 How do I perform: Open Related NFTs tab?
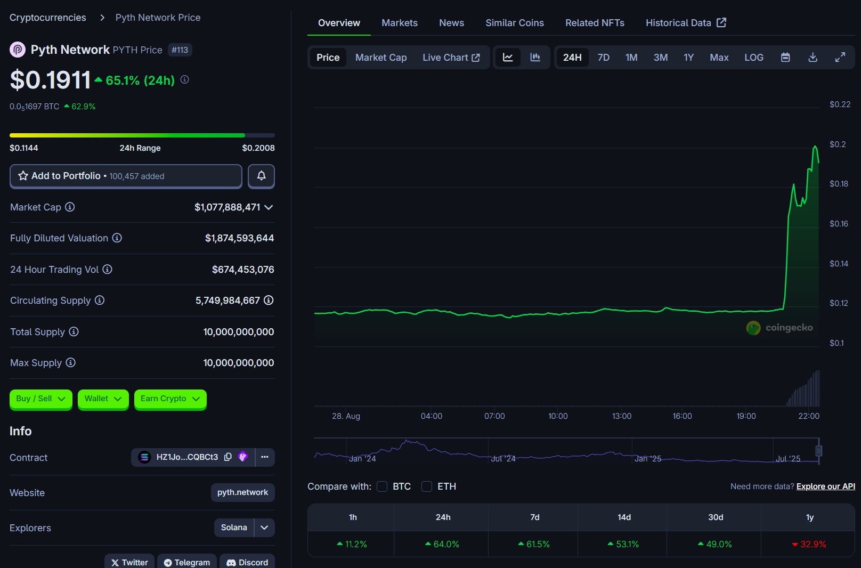[595, 23]
